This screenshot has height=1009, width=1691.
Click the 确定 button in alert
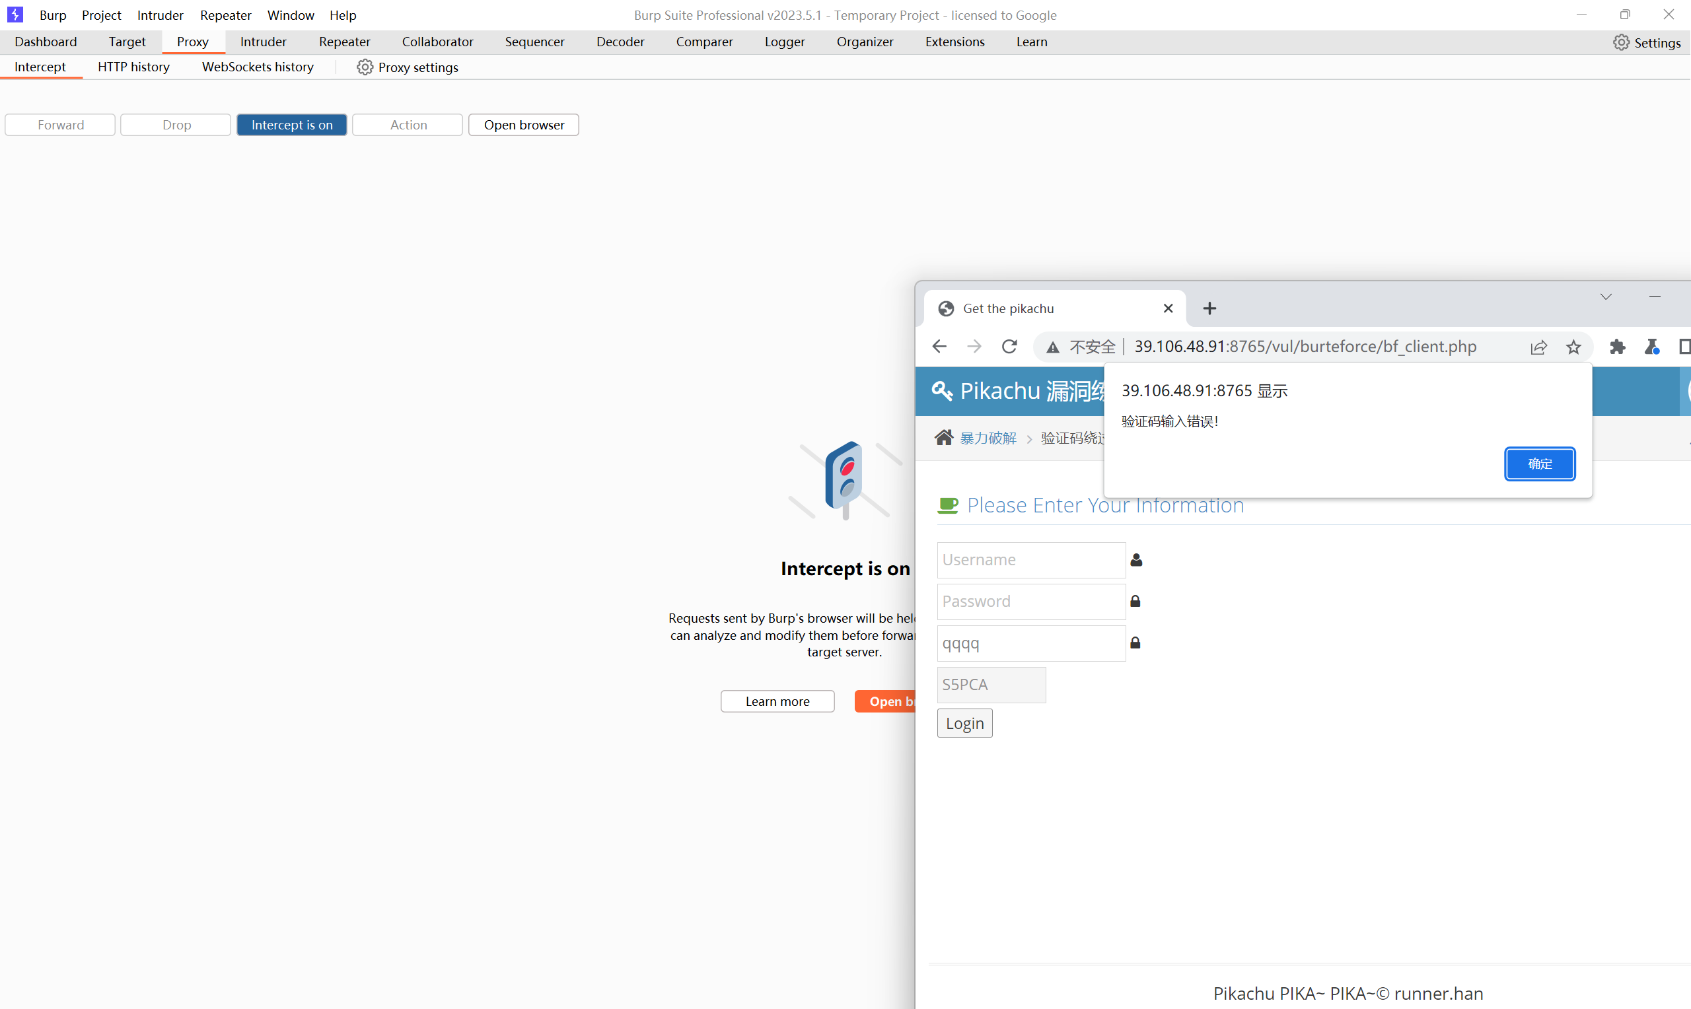(x=1539, y=464)
